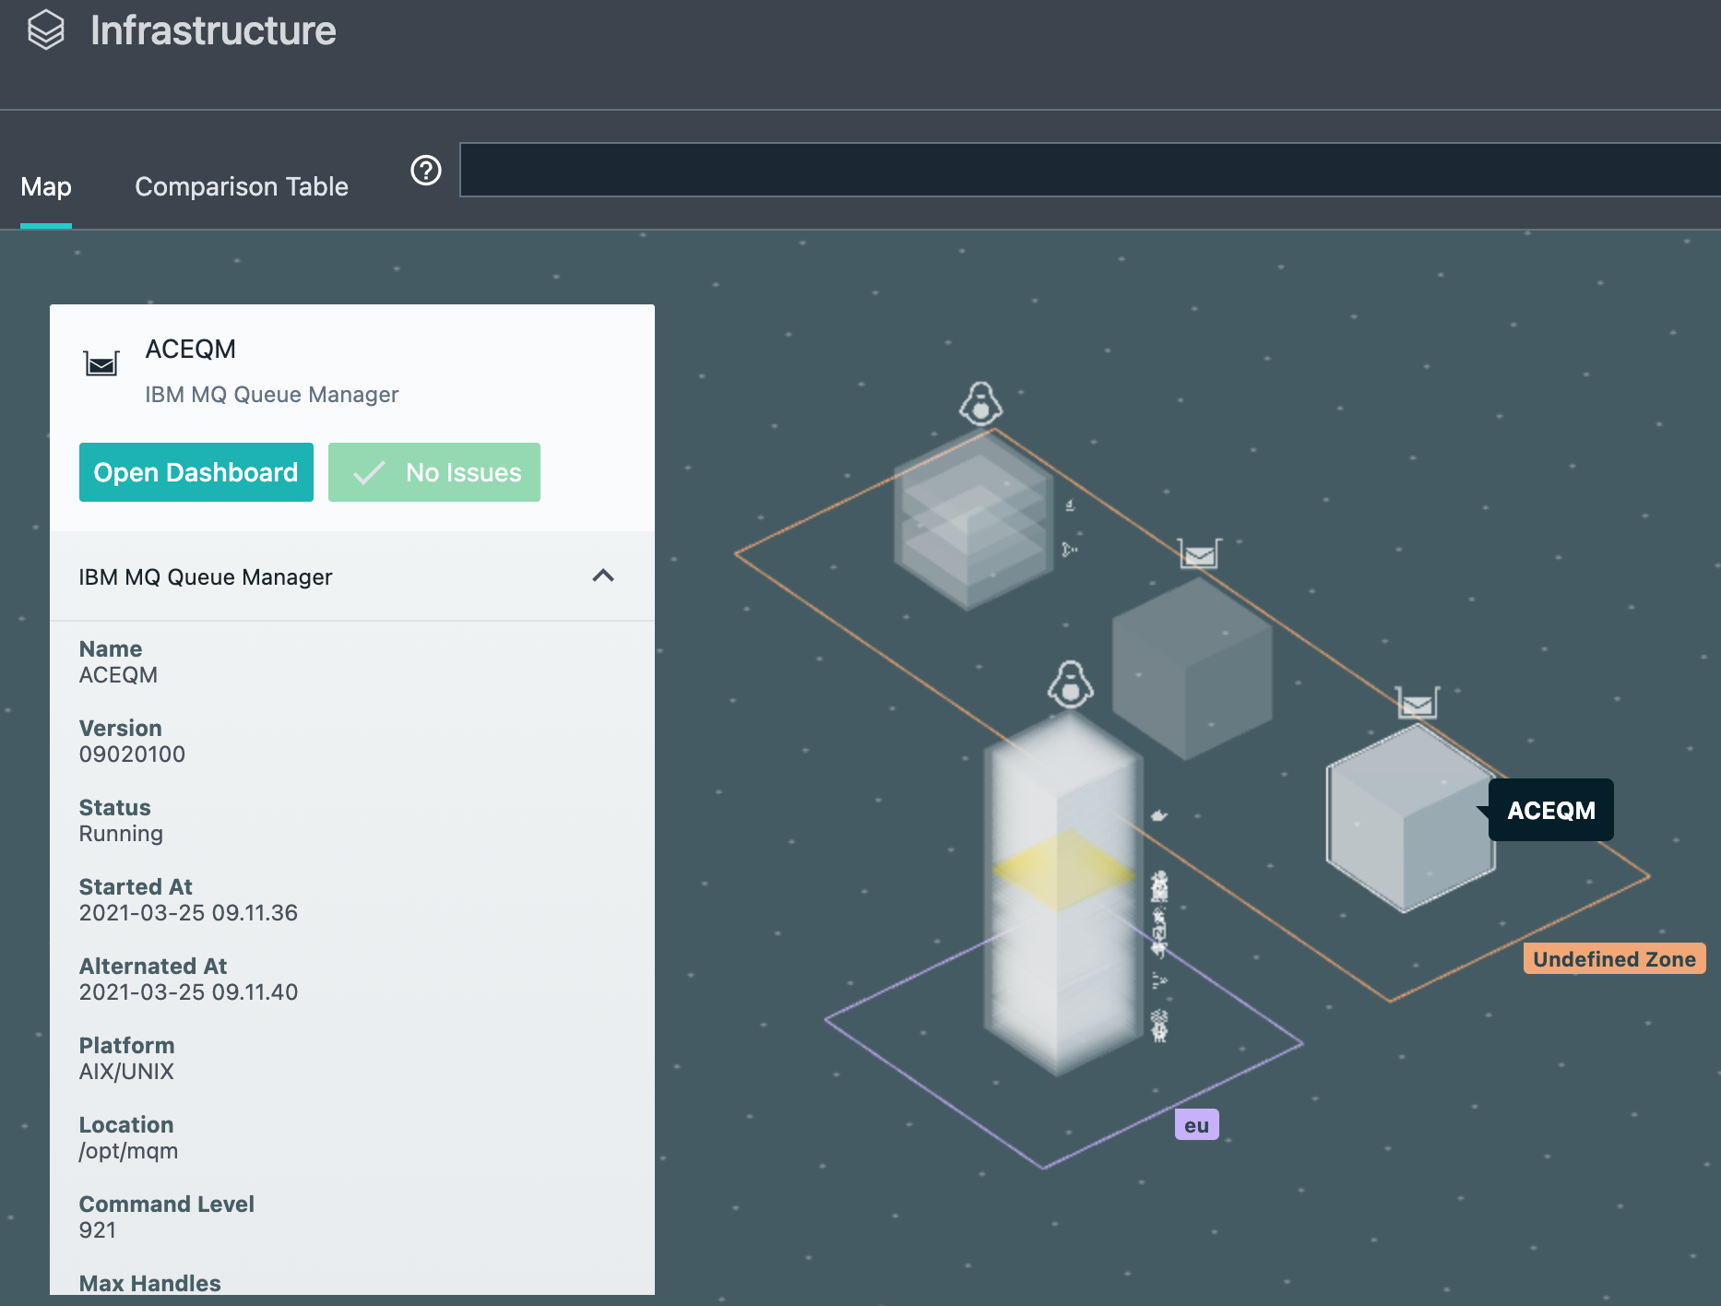
Task: Click the Location value /opt/mqm
Action: click(x=128, y=1151)
